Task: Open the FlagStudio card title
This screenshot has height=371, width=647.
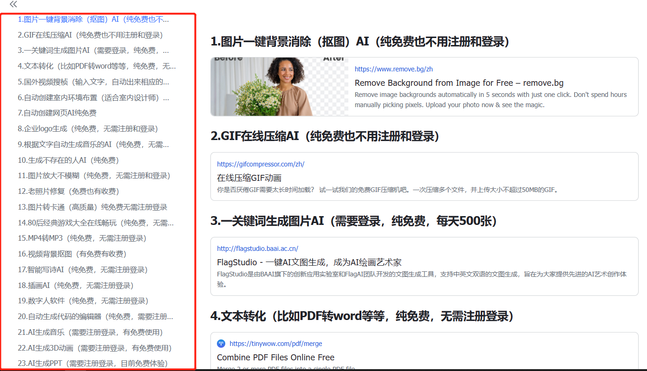Action: tap(309, 262)
